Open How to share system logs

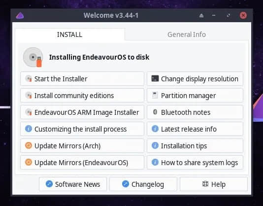195,163
